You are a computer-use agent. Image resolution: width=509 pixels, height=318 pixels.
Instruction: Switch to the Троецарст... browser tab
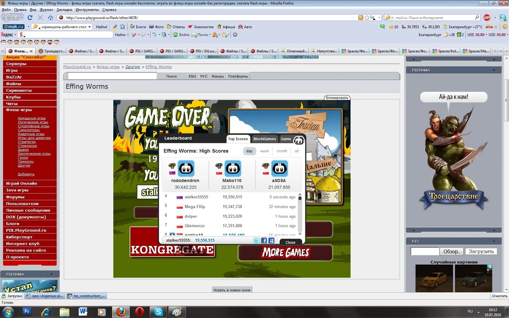tap(51, 51)
